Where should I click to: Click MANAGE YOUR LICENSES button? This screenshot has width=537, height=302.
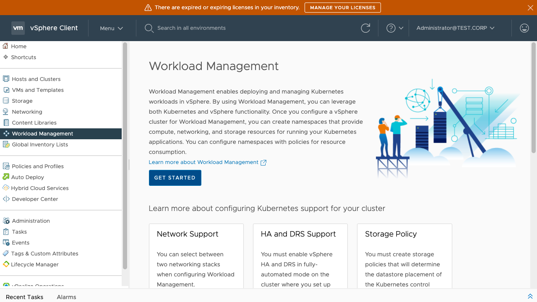click(x=343, y=8)
